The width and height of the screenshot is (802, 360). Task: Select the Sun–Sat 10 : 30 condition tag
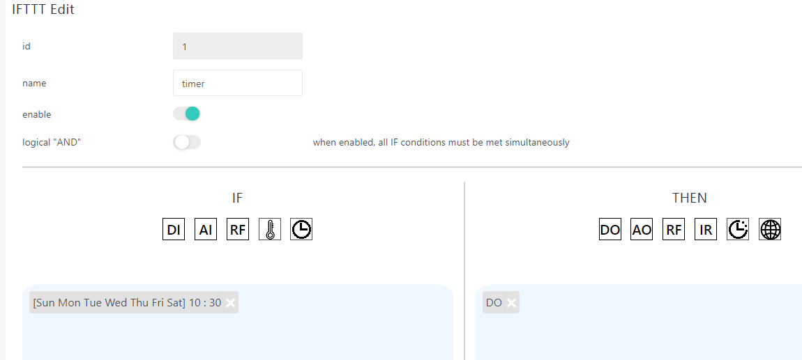pyautogui.click(x=126, y=303)
